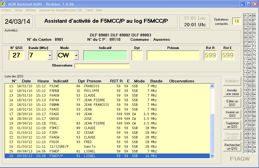The height and width of the screenshot is (168, 259).
Task: Open the Aide menu
Action: point(99,10)
